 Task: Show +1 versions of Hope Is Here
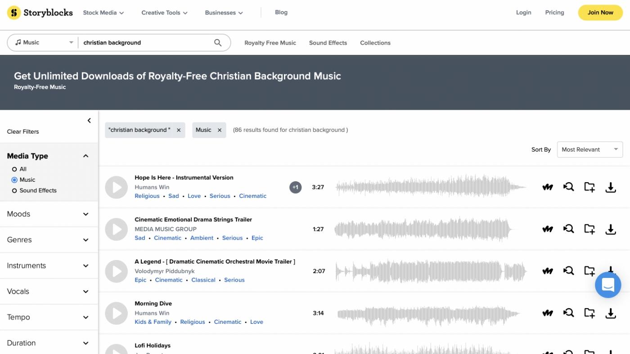coord(296,187)
